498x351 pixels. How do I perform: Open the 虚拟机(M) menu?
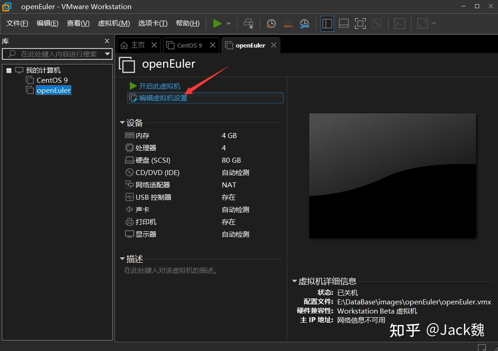click(114, 22)
